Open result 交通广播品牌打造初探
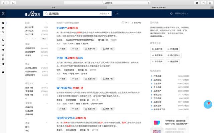The width and height of the screenshot is (214, 133). [70, 58]
